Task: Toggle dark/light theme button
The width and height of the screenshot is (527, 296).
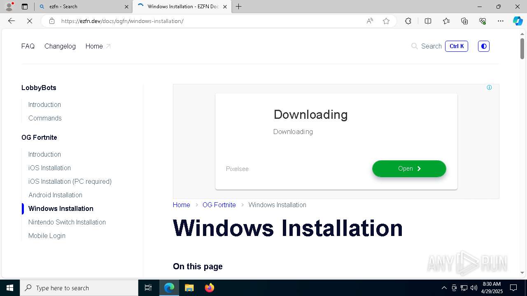Action: point(484,46)
